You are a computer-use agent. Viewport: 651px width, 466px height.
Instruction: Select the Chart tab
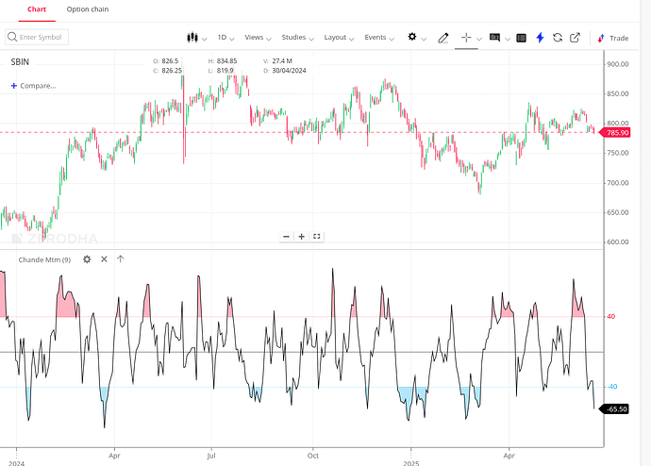pos(37,9)
